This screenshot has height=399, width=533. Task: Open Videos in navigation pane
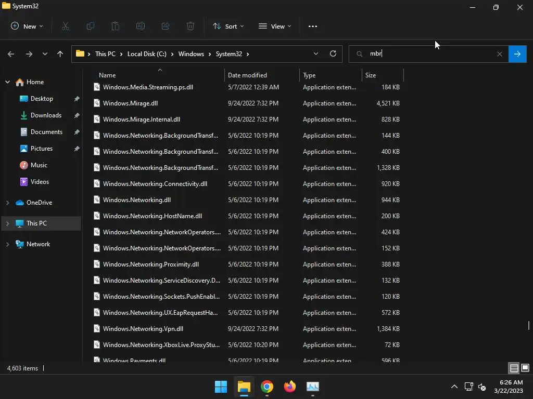[40, 182]
